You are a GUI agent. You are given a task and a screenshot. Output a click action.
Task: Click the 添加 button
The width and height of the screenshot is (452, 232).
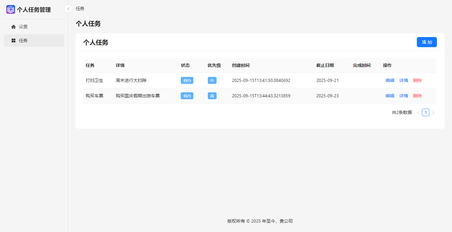427,42
